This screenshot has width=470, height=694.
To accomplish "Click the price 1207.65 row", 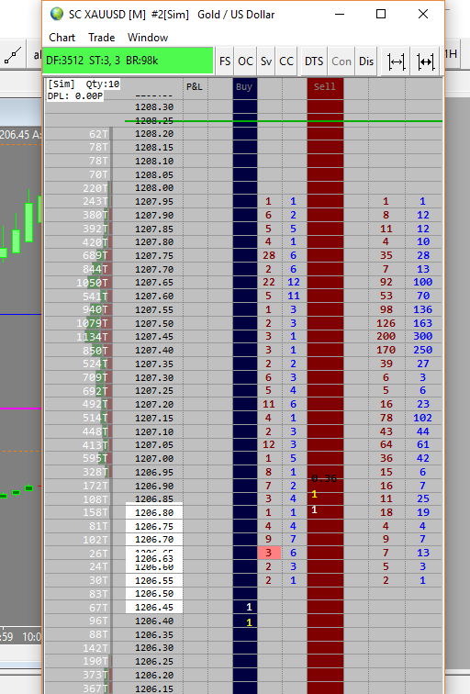I will (154, 283).
